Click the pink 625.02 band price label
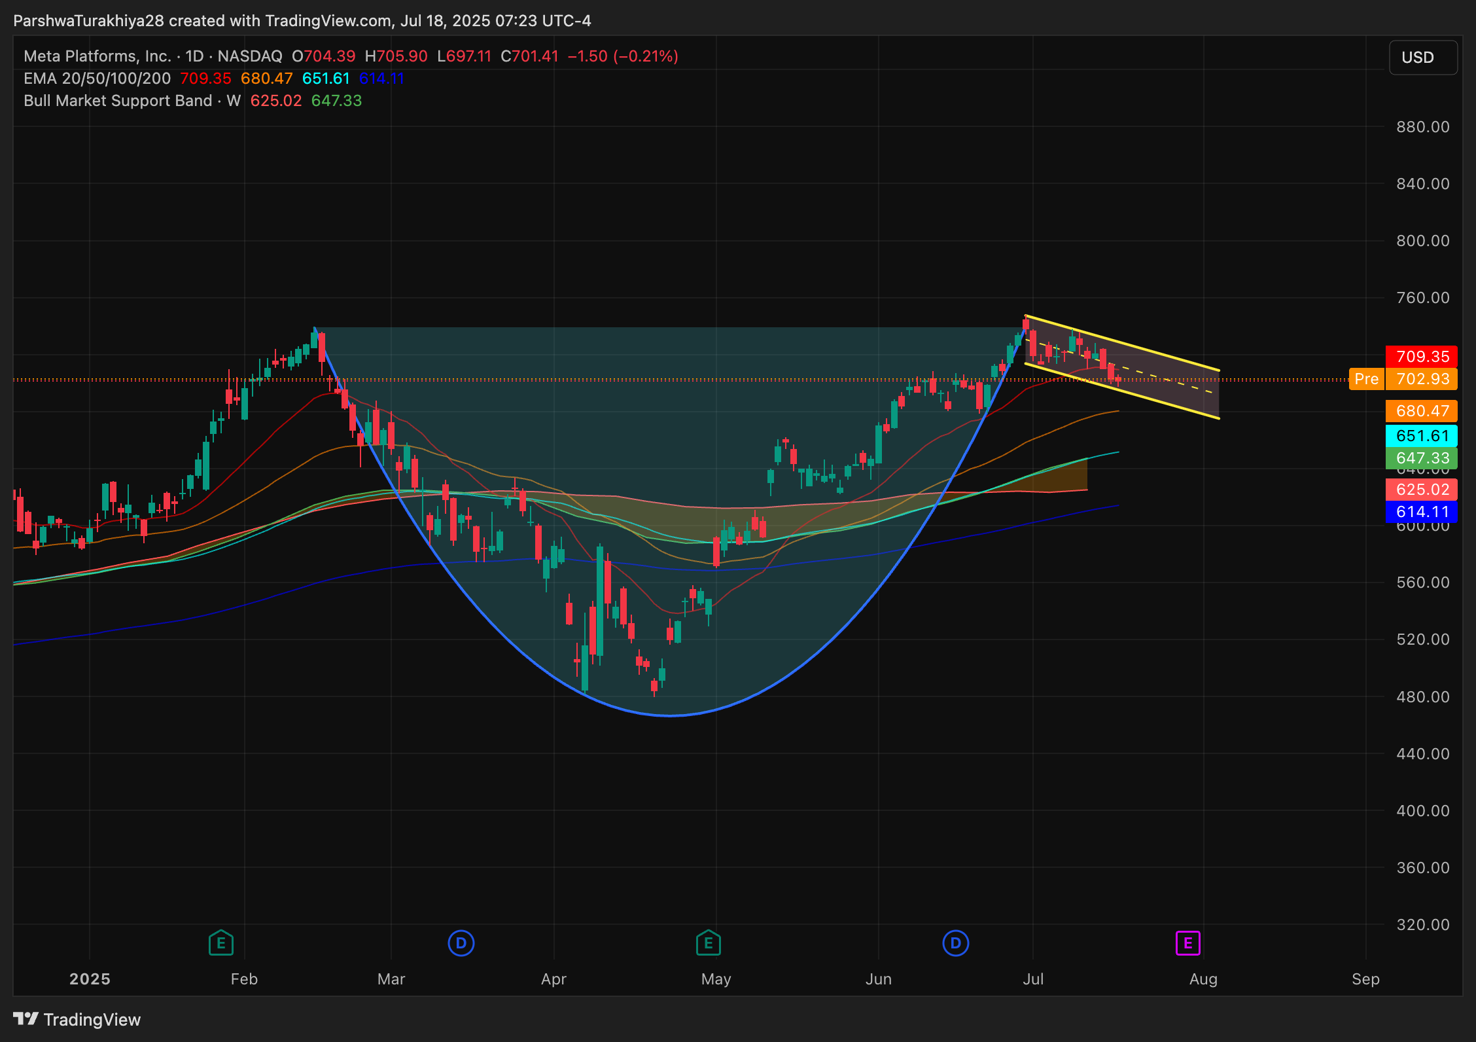1476x1042 pixels. (1422, 490)
